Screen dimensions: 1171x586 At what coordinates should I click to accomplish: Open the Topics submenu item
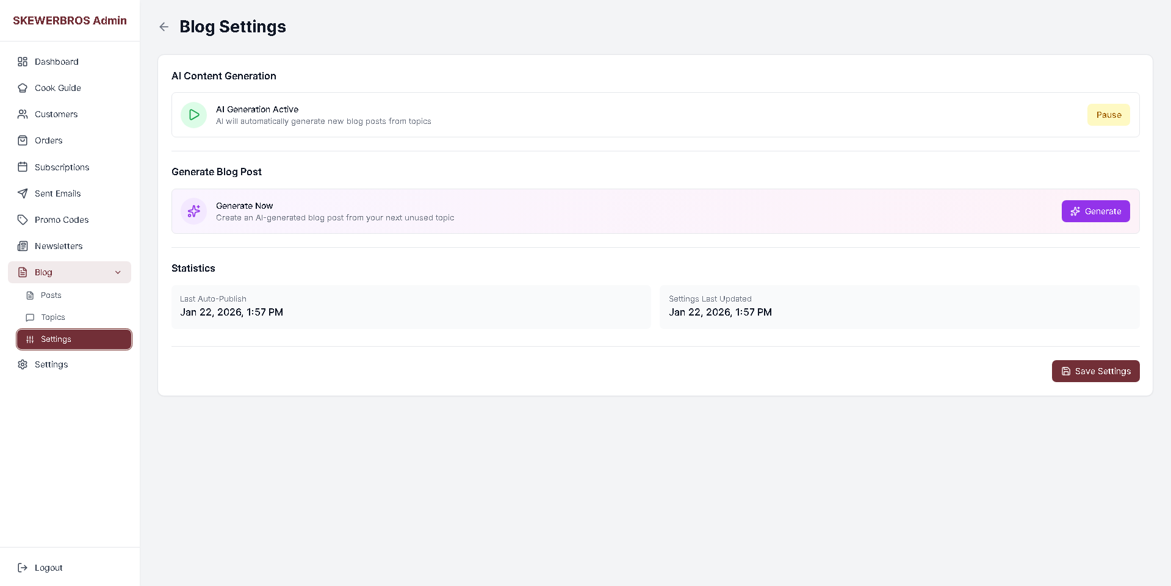coord(53,317)
